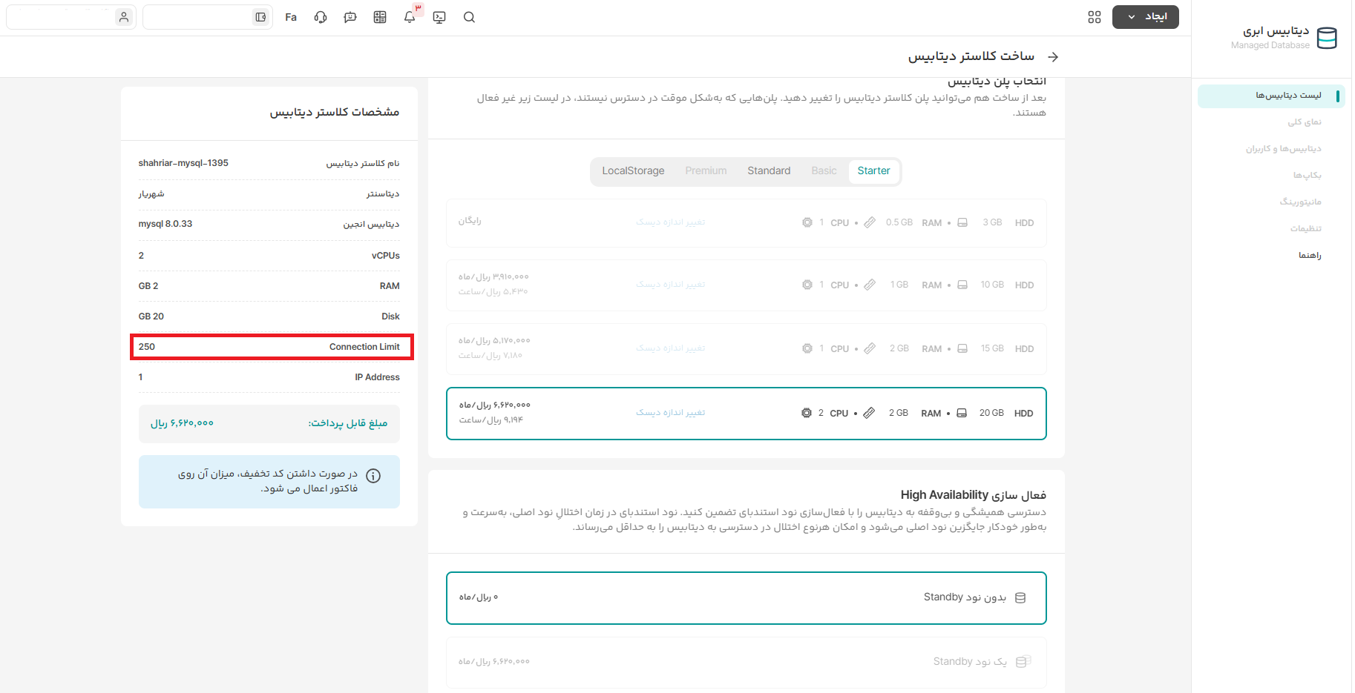
Task: Open the wallet balance dropdown field
Action: tap(207, 17)
